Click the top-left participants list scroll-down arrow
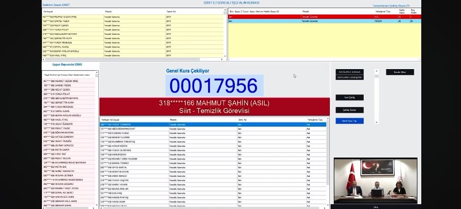This screenshot has width=461, height=209. pyautogui.click(x=225, y=56)
